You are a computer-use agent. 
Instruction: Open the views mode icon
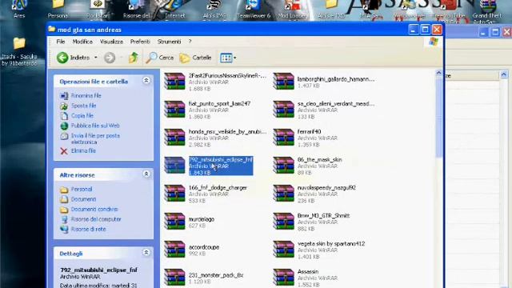pyautogui.click(x=226, y=58)
